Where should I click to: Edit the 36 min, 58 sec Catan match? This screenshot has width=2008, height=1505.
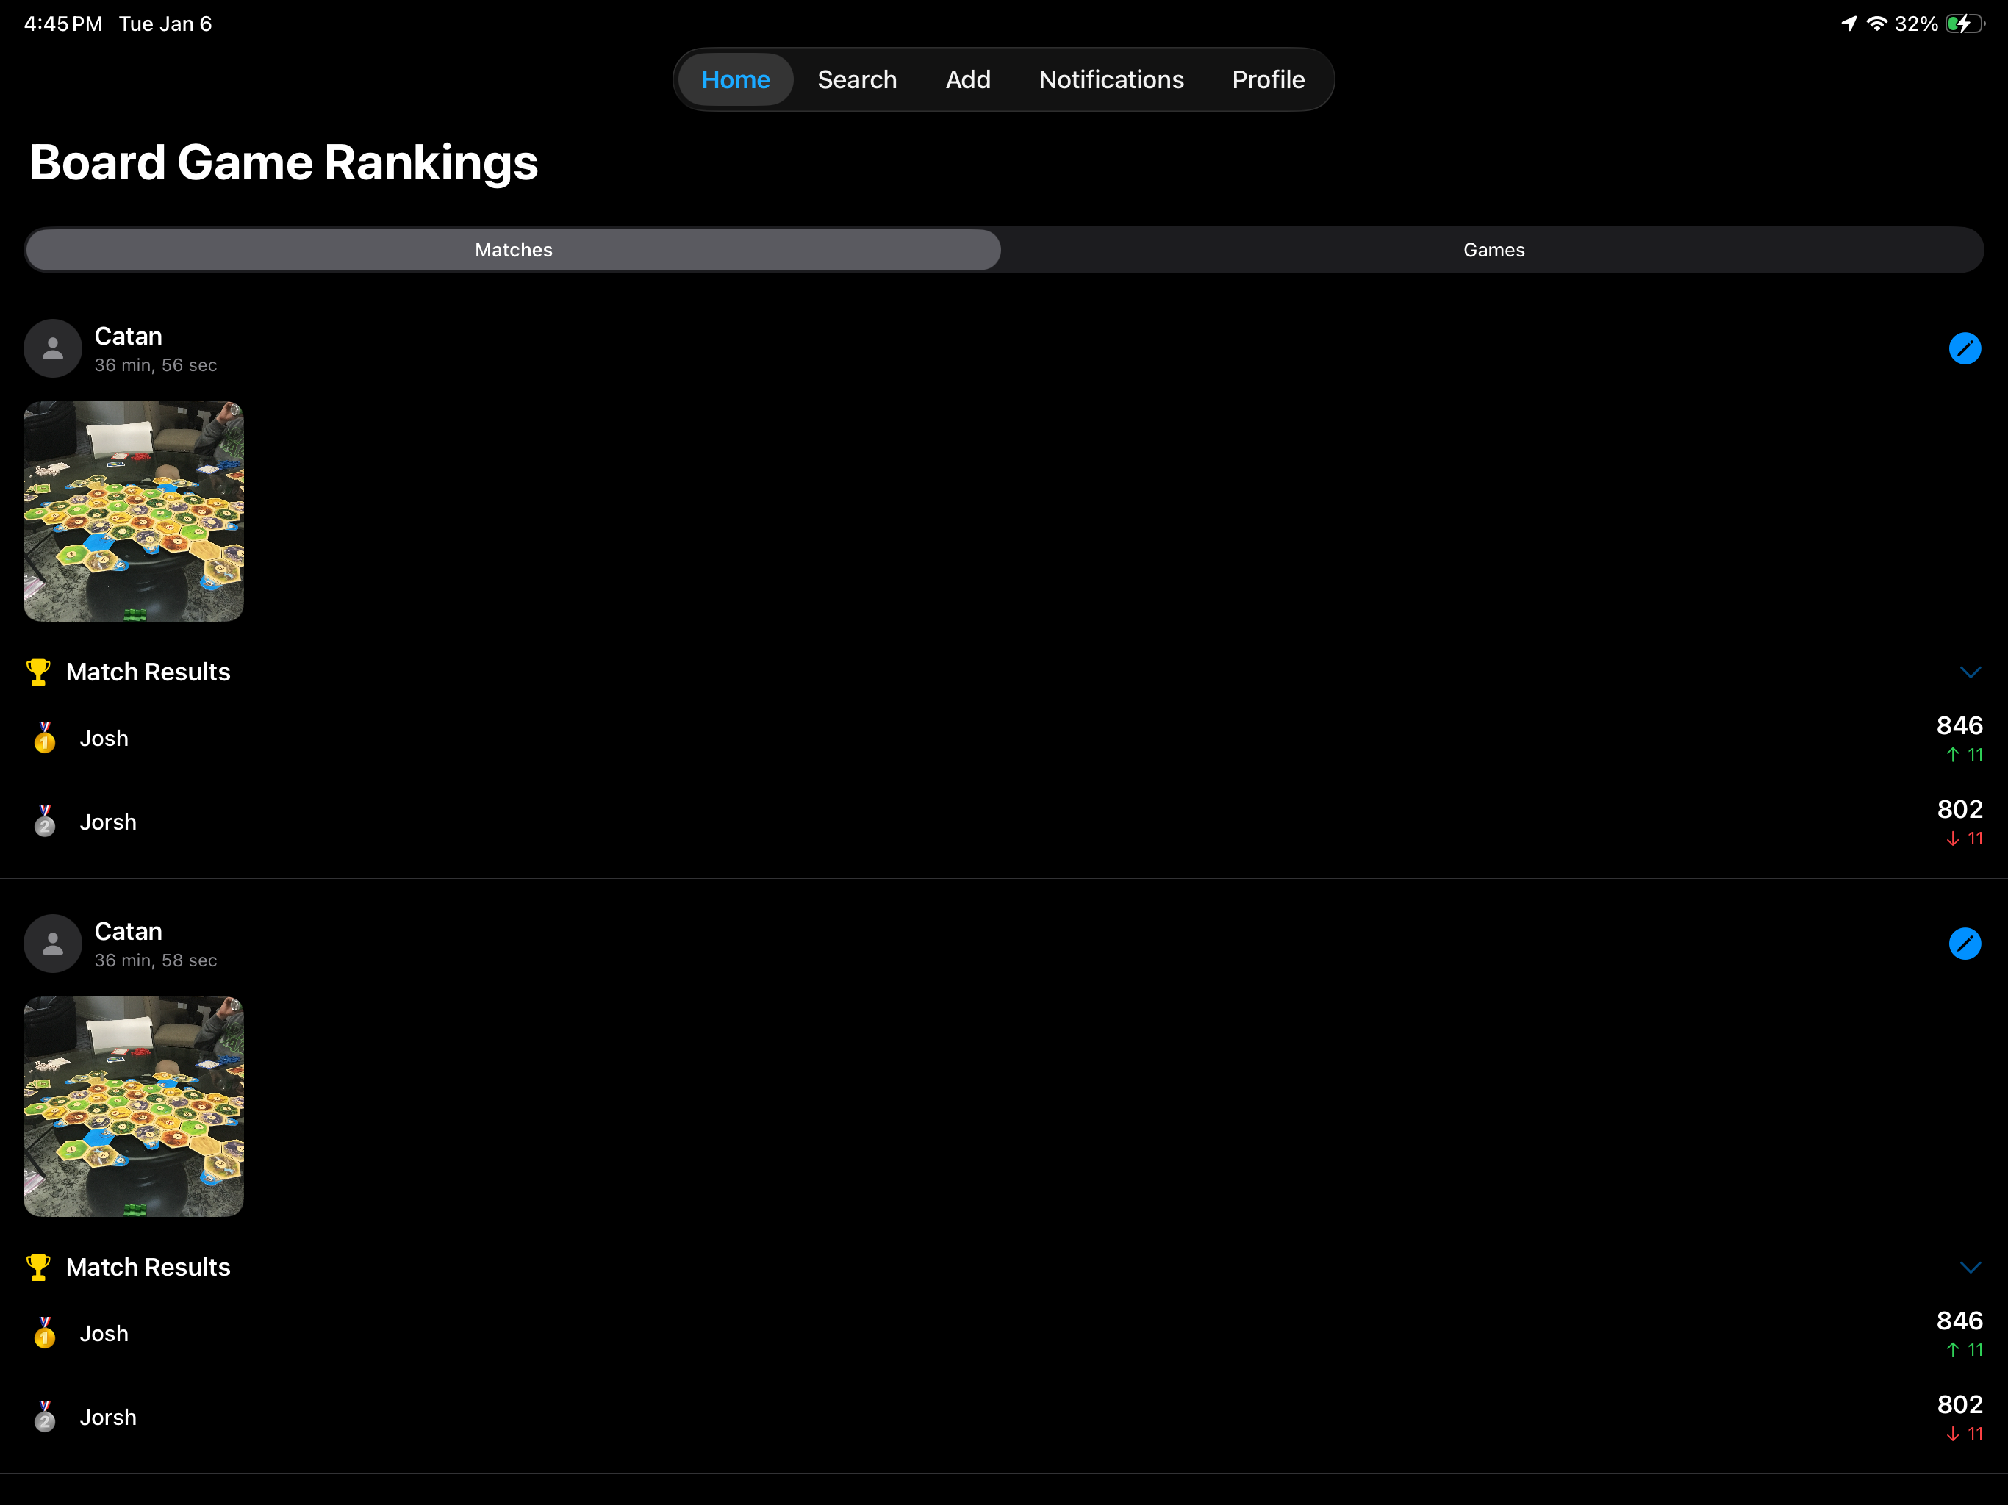click(1965, 944)
